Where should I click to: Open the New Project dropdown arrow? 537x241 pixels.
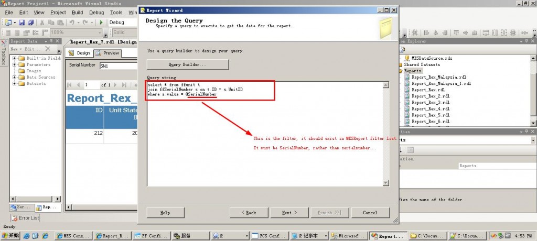pos(14,23)
